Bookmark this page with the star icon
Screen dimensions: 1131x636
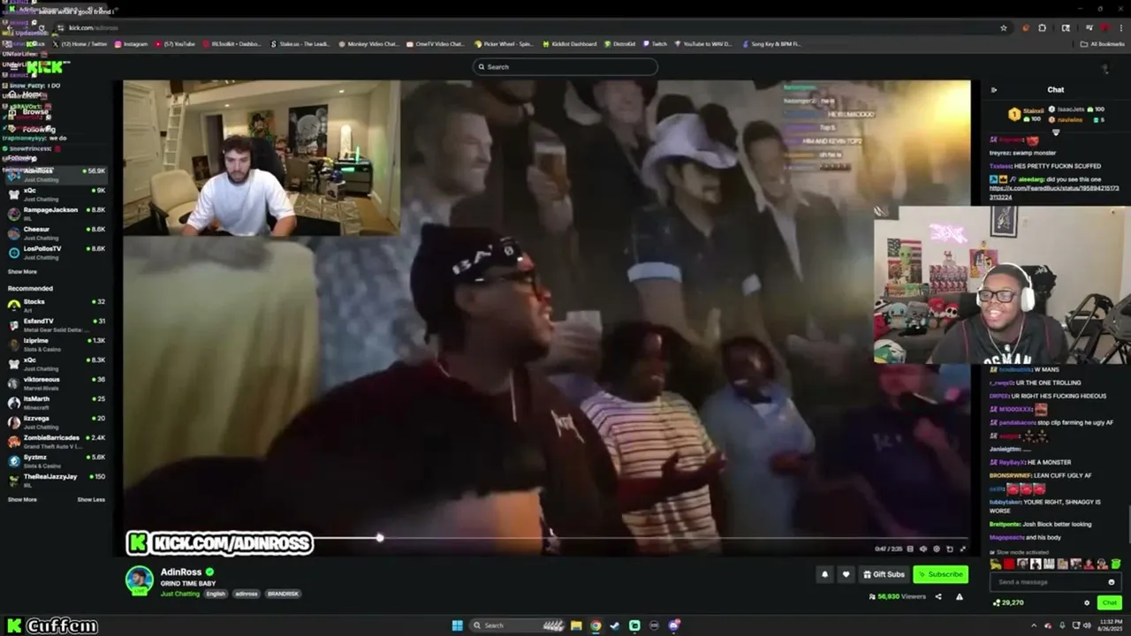[1004, 27]
